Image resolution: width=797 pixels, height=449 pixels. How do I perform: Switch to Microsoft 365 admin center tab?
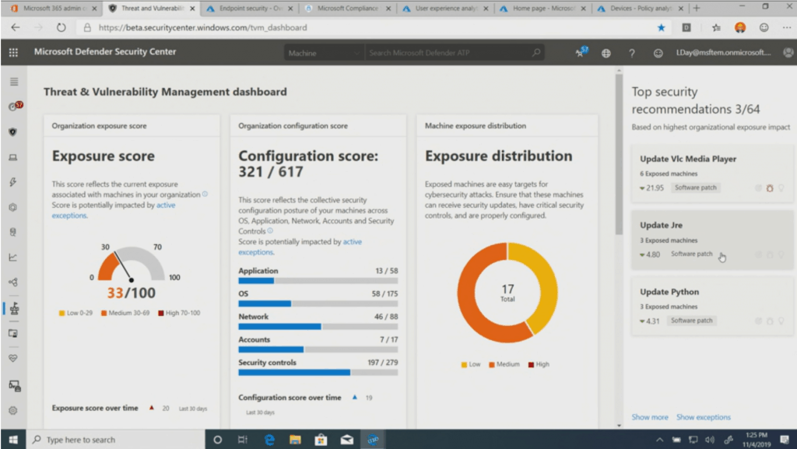[53, 9]
